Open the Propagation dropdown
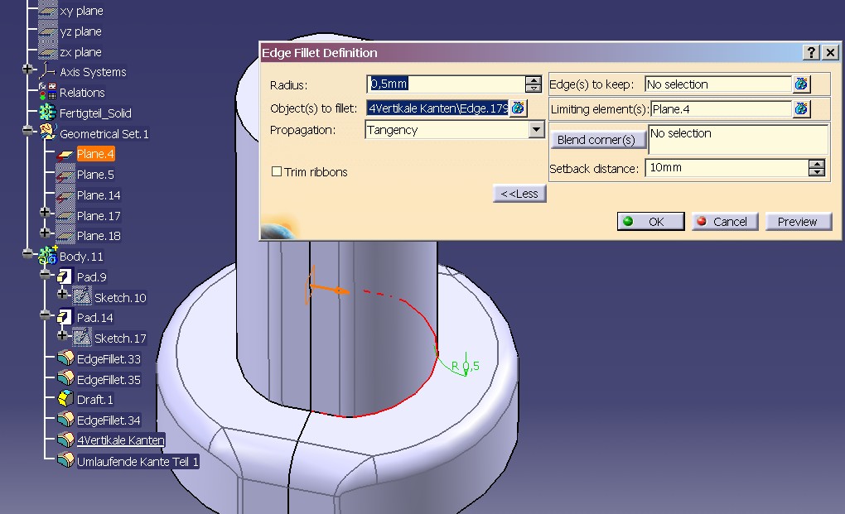This screenshot has height=514, width=845. [x=536, y=130]
